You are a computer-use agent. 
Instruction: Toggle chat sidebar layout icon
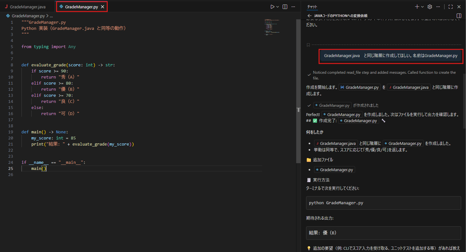coord(459,16)
